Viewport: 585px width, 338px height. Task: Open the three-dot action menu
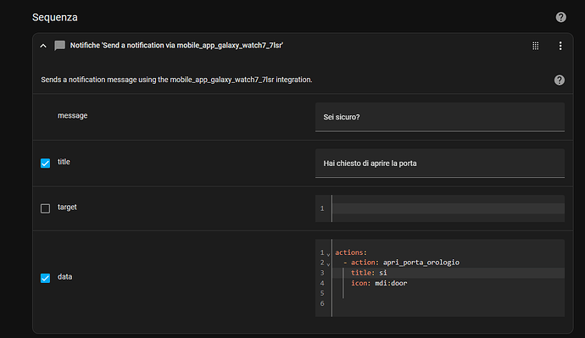[x=560, y=46]
